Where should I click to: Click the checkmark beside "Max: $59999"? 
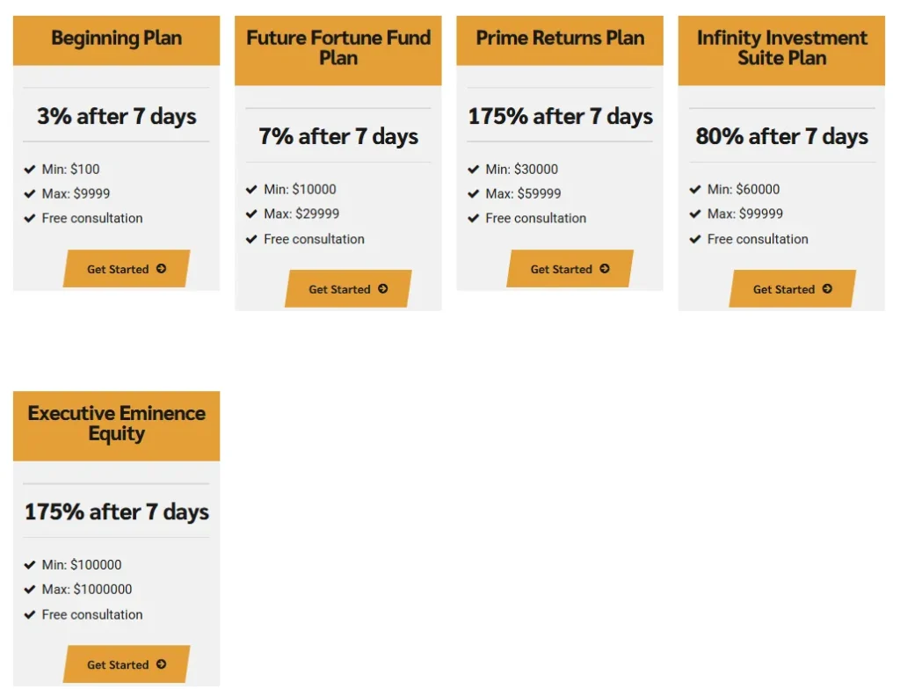(474, 194)
